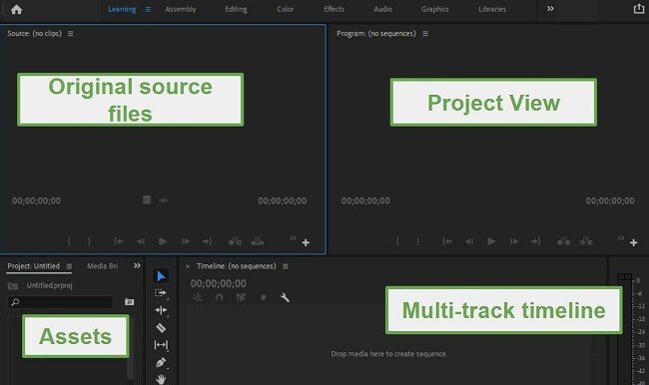Switch to the Effects workspace
The image size is (649, 385).
[334, 9]
